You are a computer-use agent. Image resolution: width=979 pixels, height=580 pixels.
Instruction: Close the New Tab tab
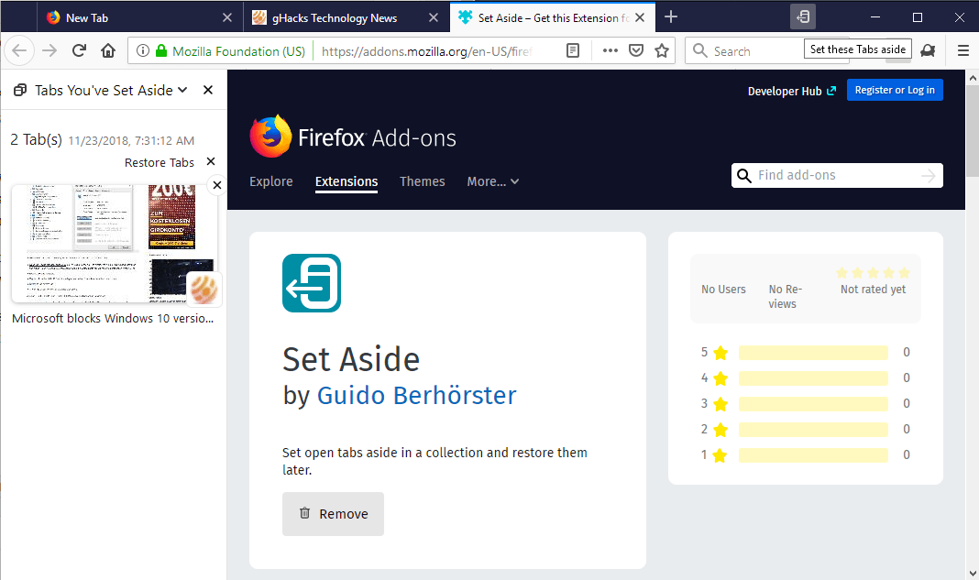(x=227, y=17)
